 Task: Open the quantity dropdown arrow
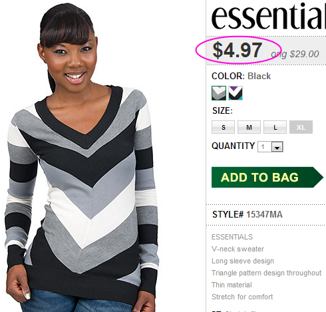point(277,147)
